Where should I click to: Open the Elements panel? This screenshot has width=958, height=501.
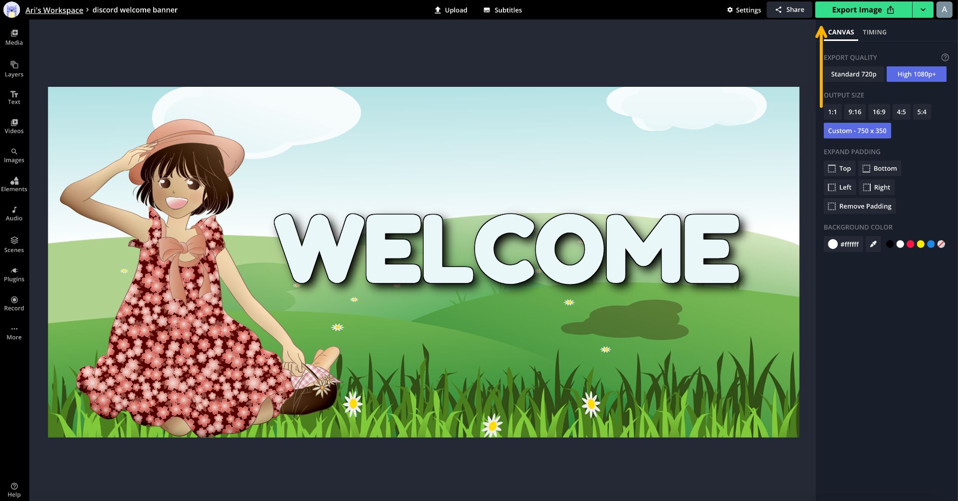[14, 184]
